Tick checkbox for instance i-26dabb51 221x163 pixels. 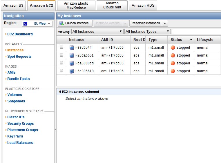(61, 55)
